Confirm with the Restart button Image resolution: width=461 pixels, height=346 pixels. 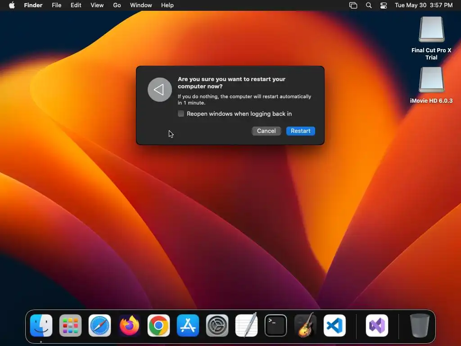point(300,131)
